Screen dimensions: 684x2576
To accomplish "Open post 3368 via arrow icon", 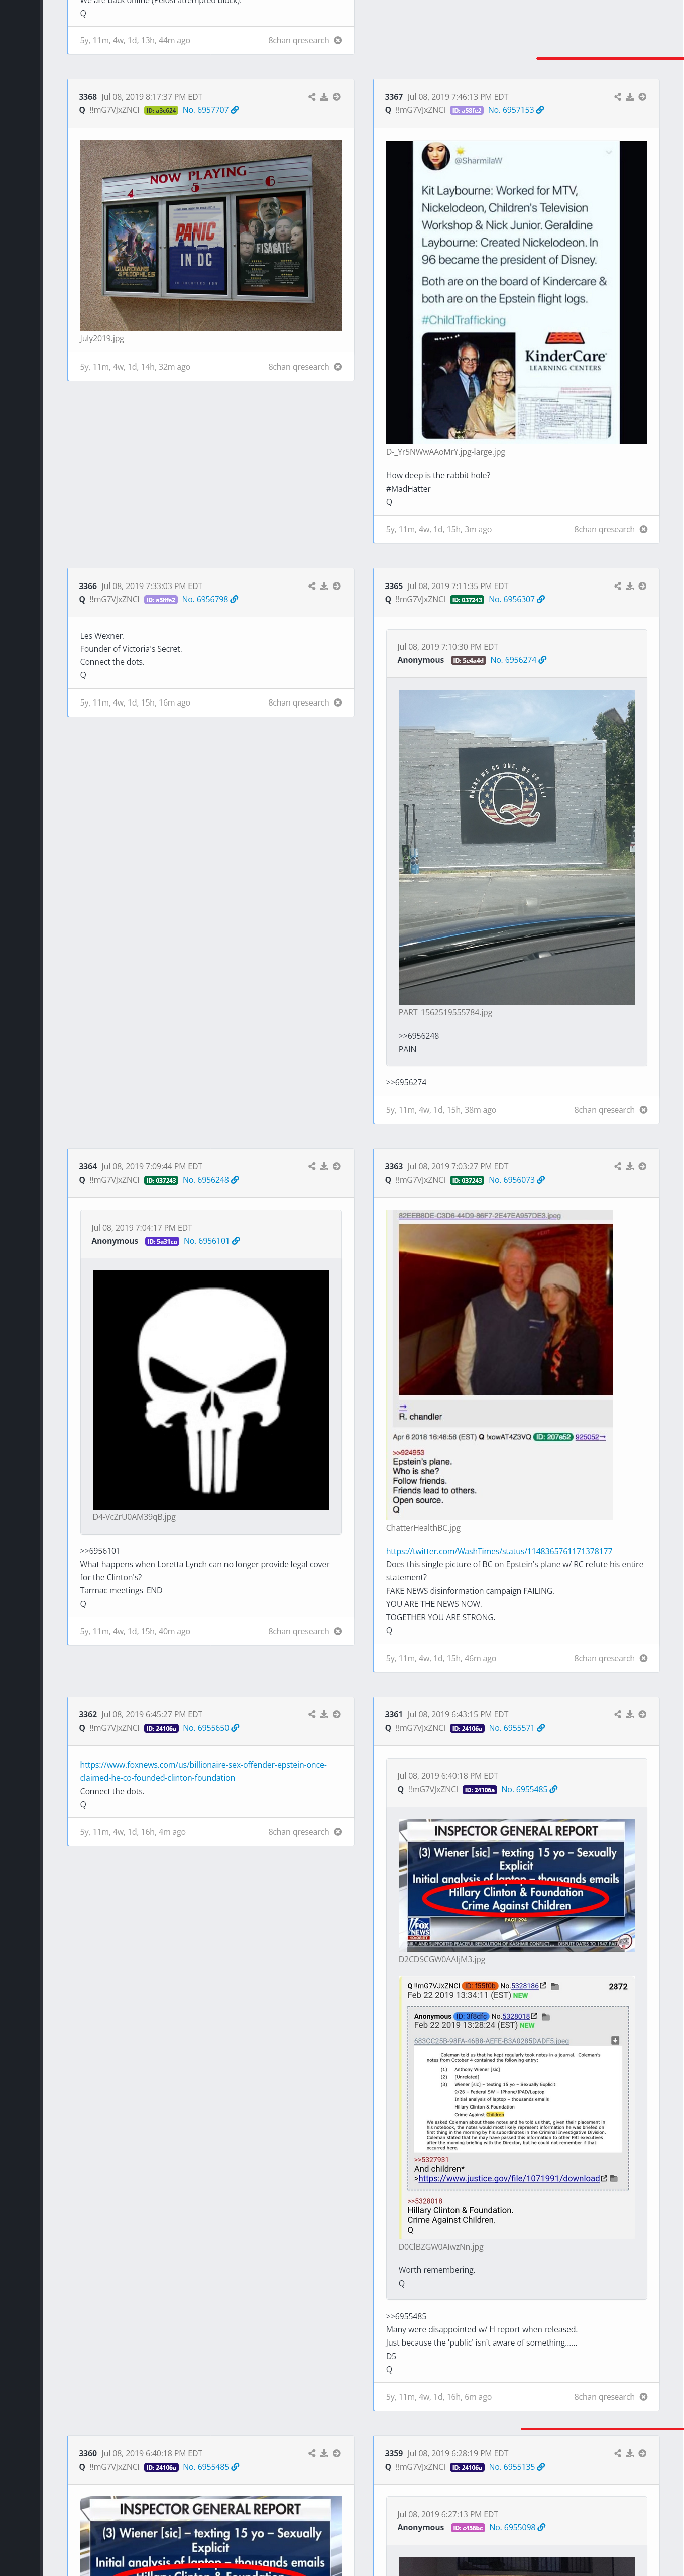I will coord(337,97).
